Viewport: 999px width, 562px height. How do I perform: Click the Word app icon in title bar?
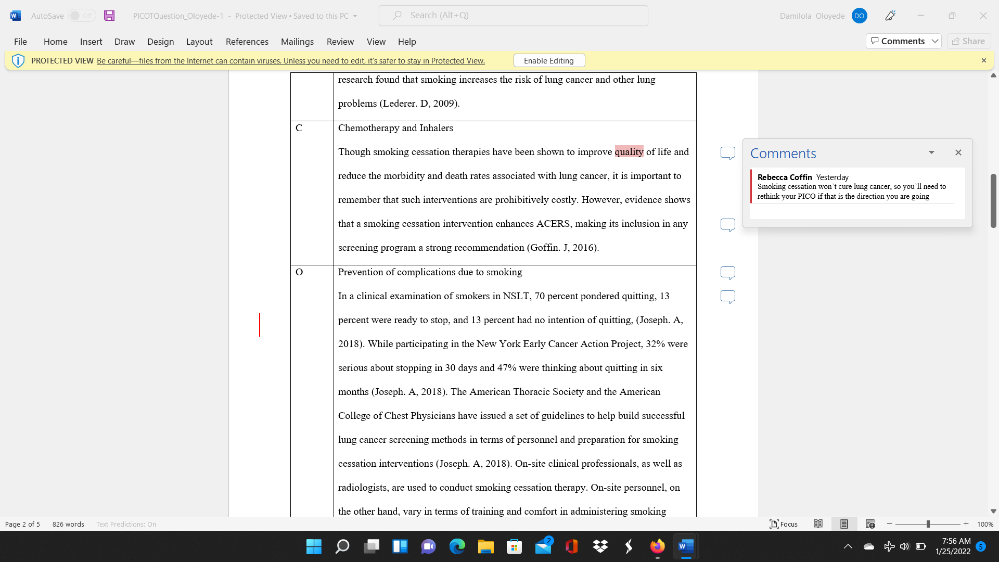(16, 16)
